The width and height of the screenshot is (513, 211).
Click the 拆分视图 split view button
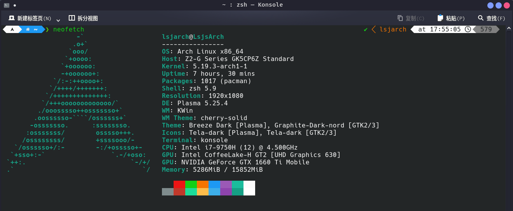83,18
